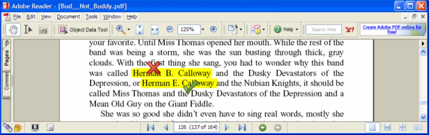Click the Yahoo search icon
430x135 pixels.
pyautogui.click(x=349, y=29)
